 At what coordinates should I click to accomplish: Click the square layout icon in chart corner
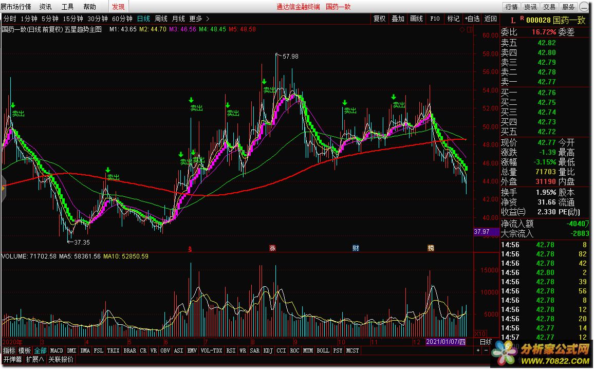pos(470,29)
